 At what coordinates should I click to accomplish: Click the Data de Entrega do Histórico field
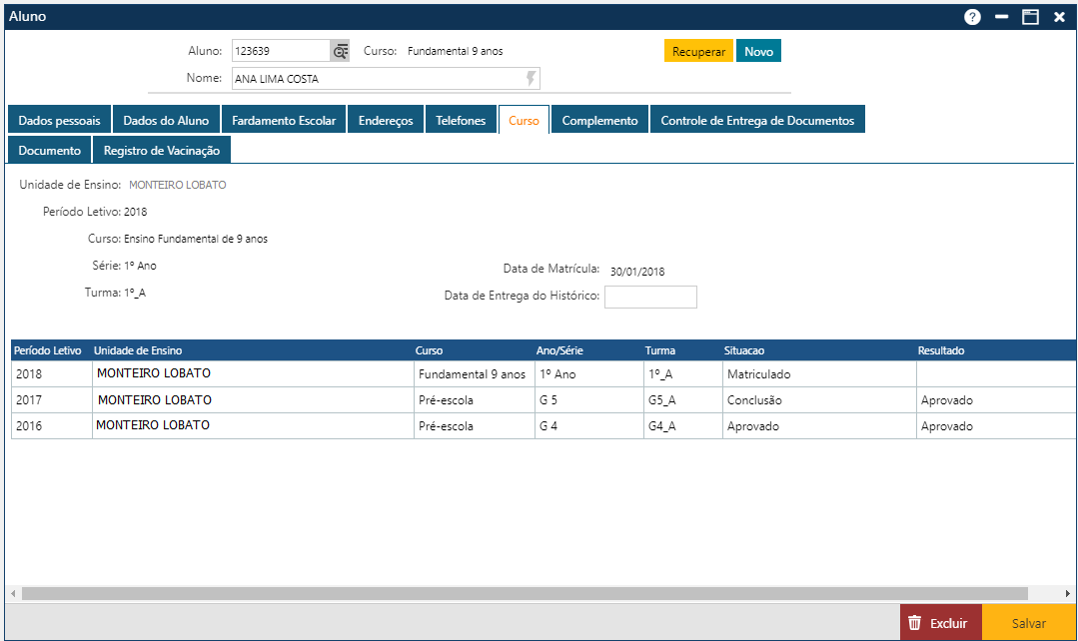click(x=650, y=297)
